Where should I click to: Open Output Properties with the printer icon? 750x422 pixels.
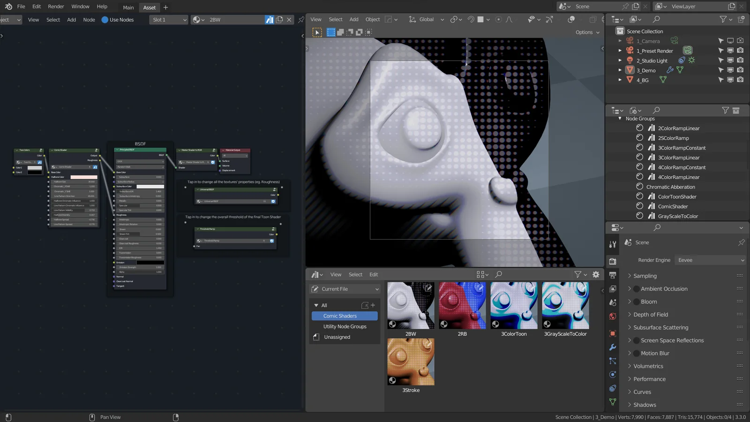612,275
